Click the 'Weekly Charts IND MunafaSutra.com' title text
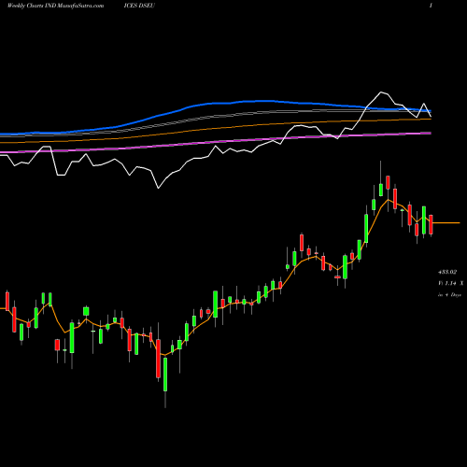This screenshot has height=467, width=467. pyautogui.click(x=55, y=6)
